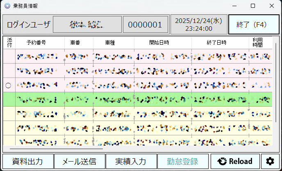
Task: Sort by 開始日時 column header
Action: (163, 43)
